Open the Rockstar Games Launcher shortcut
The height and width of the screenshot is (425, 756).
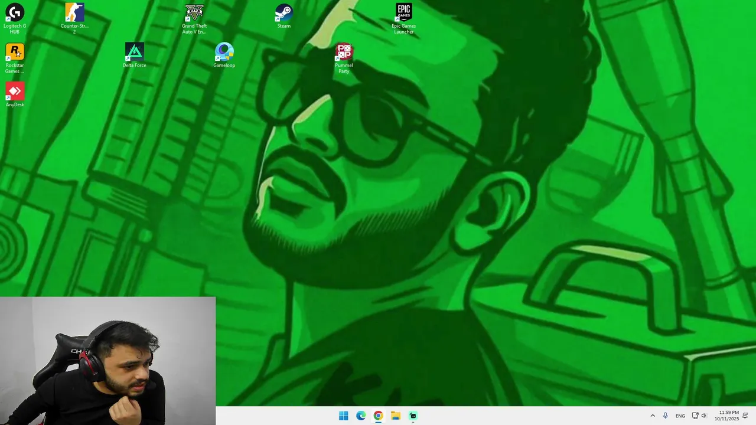click(x=15, y=58)
